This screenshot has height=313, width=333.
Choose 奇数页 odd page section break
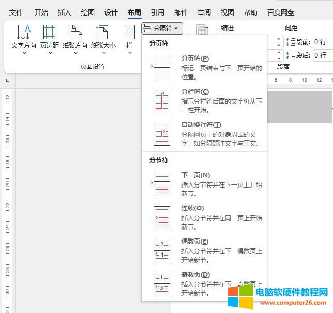pos(162,283)
